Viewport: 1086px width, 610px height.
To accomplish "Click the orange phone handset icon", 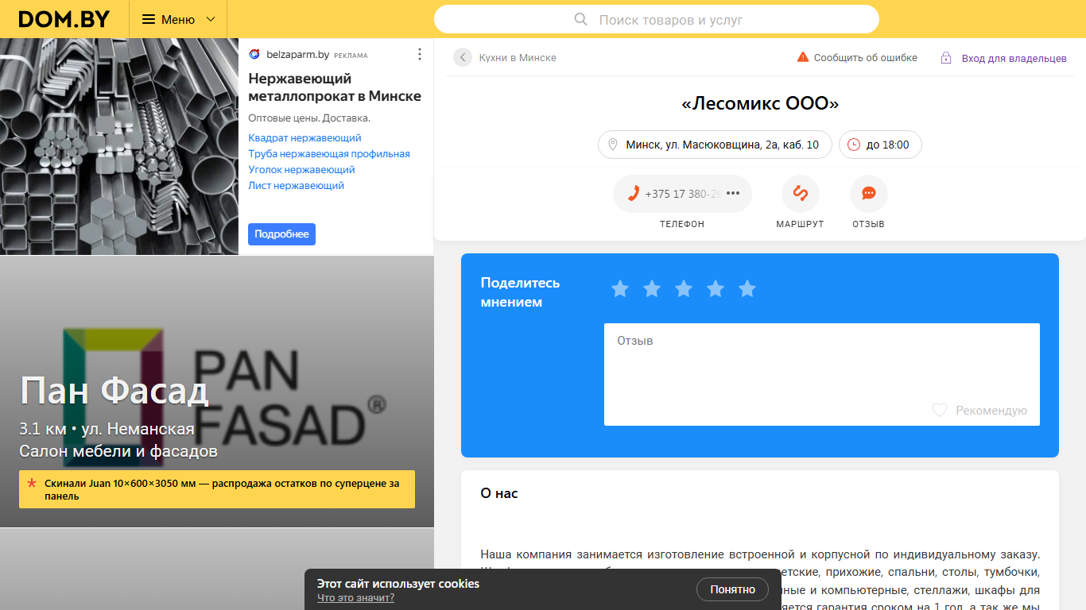I will point(634,194).
